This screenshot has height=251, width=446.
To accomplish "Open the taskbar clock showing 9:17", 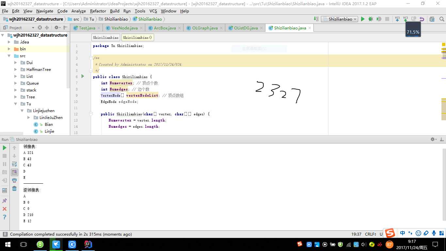I will (412, 244).
